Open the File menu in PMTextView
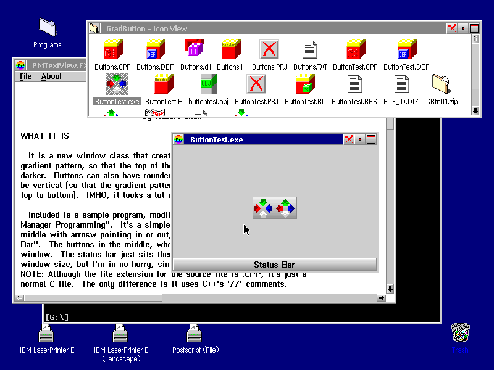Viewport: 494px width, 370px height. tap(26, 76)
